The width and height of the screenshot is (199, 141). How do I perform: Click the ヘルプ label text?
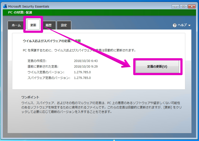pyautogui.click(x=182, y=25)
